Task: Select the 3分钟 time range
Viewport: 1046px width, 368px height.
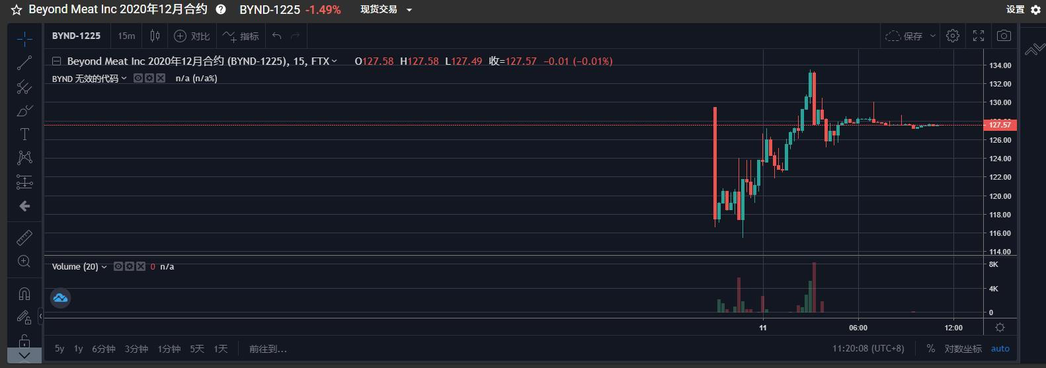Action: [136, 348]
